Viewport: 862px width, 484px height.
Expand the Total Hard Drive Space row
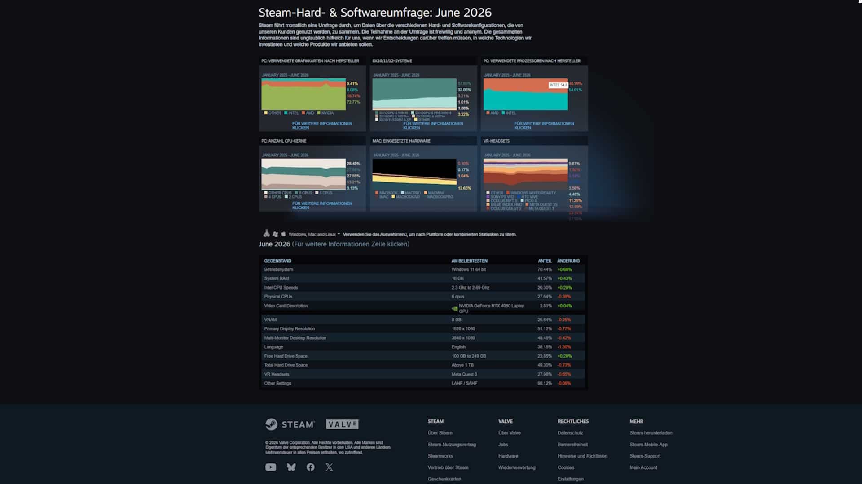[x=423, y=365]
